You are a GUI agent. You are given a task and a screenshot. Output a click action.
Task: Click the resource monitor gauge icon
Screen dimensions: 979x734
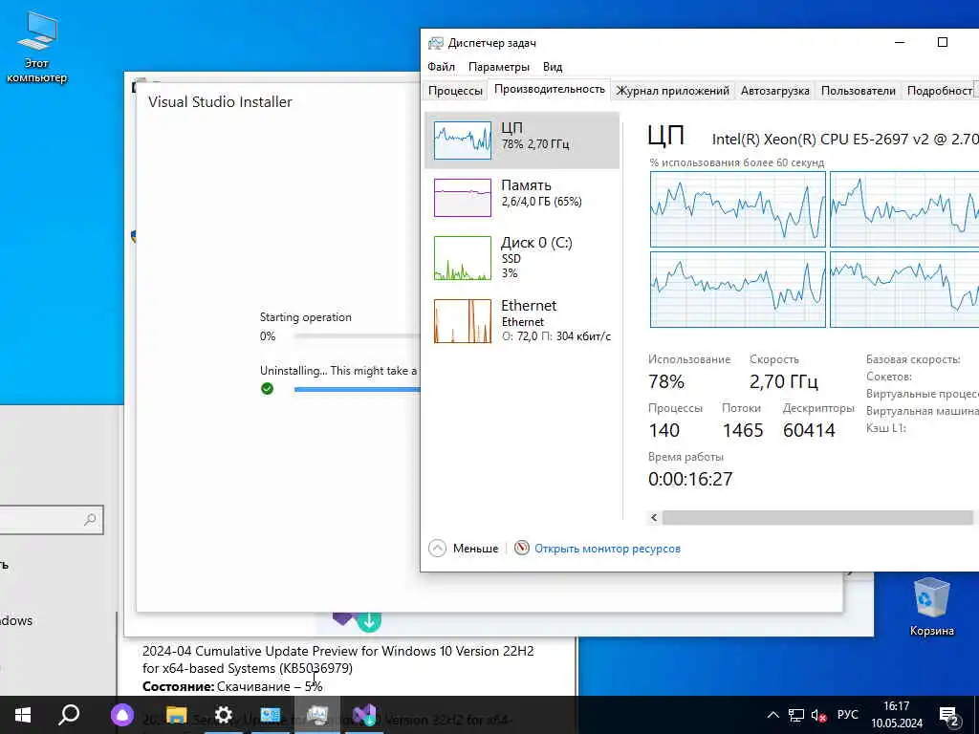tap(521, 548)
